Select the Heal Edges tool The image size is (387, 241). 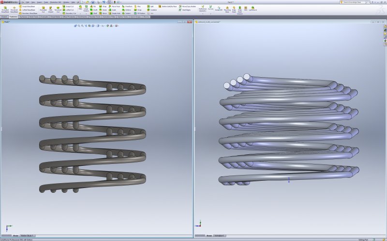pyautogui.click(x=185, y=10)
